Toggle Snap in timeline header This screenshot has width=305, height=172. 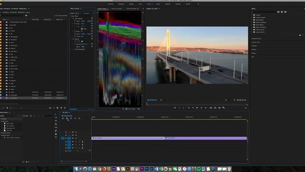click(67, 118)
